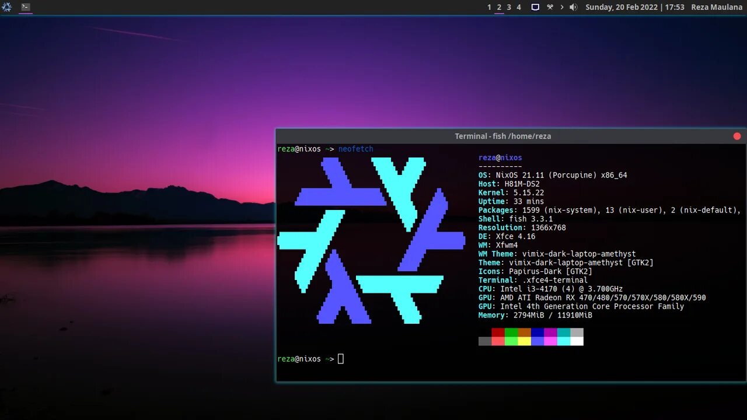
Task: Click the display icon in the system tray
Action: 535,7
